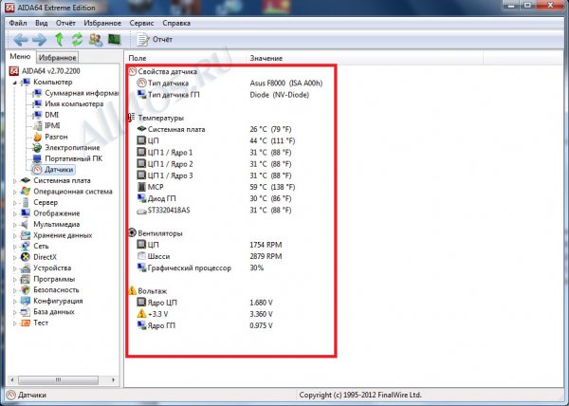Image resolution: width=569 pixels, height=406 pixels.
Task: Click the Устройства icon in tree
Action: pos(26,268)
